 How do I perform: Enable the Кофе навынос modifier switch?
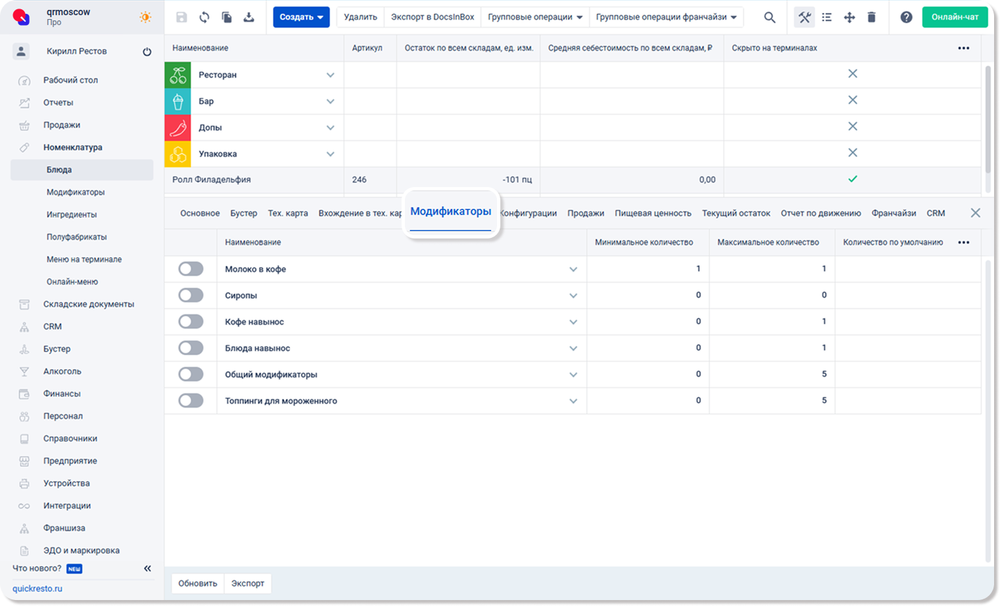tap(191, 321)
